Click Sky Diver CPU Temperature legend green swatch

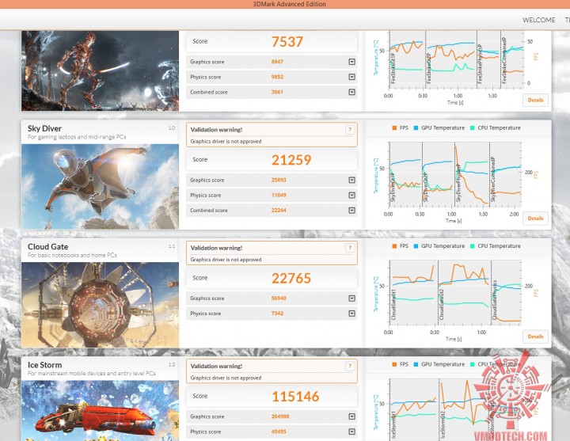pyautogui.click(x=472, y=128)
